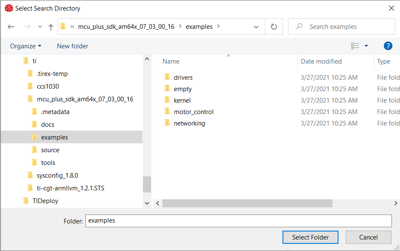Click the change view layout icon
The height and width of the screenshot is (251, 400).
click(x=355, y=46)
